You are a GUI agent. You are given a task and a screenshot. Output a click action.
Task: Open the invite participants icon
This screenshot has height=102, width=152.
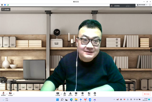[65, 94]
